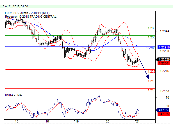The height and width of the screenshot is (125, 173).
Task: Click the price axis value 1.2344
Action: coord(164,31)
